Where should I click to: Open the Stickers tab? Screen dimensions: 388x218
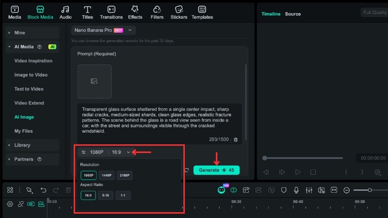[178, 13]
